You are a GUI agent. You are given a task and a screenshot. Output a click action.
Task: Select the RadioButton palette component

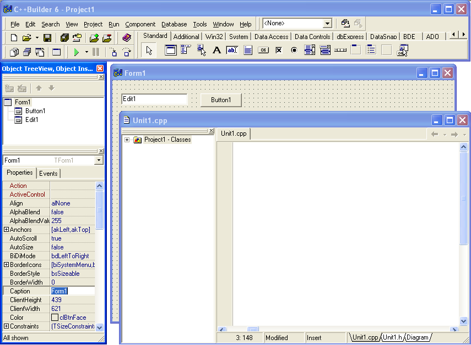(x=294, y=50)
